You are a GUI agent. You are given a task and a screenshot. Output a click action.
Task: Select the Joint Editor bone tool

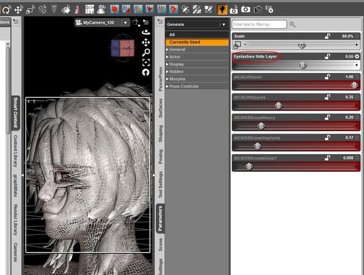click(x=42, y=10)
